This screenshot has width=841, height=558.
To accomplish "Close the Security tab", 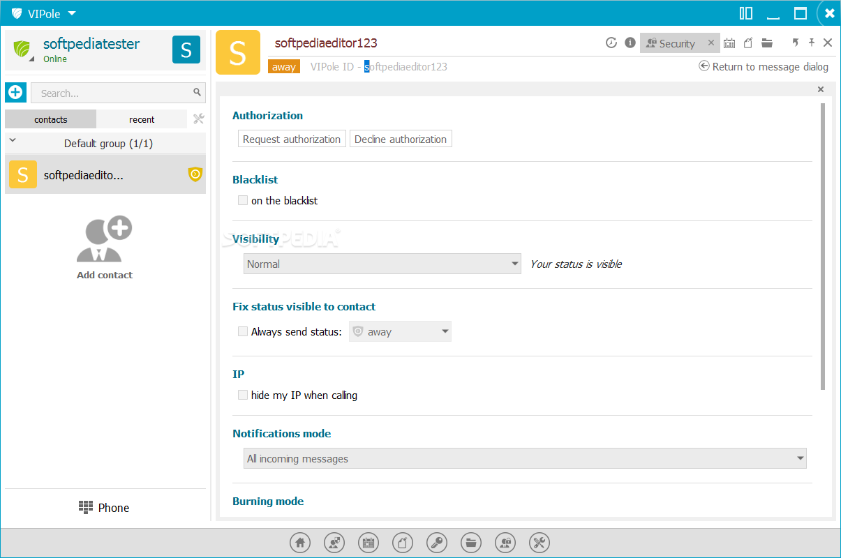I will click(x=711, y=43).
